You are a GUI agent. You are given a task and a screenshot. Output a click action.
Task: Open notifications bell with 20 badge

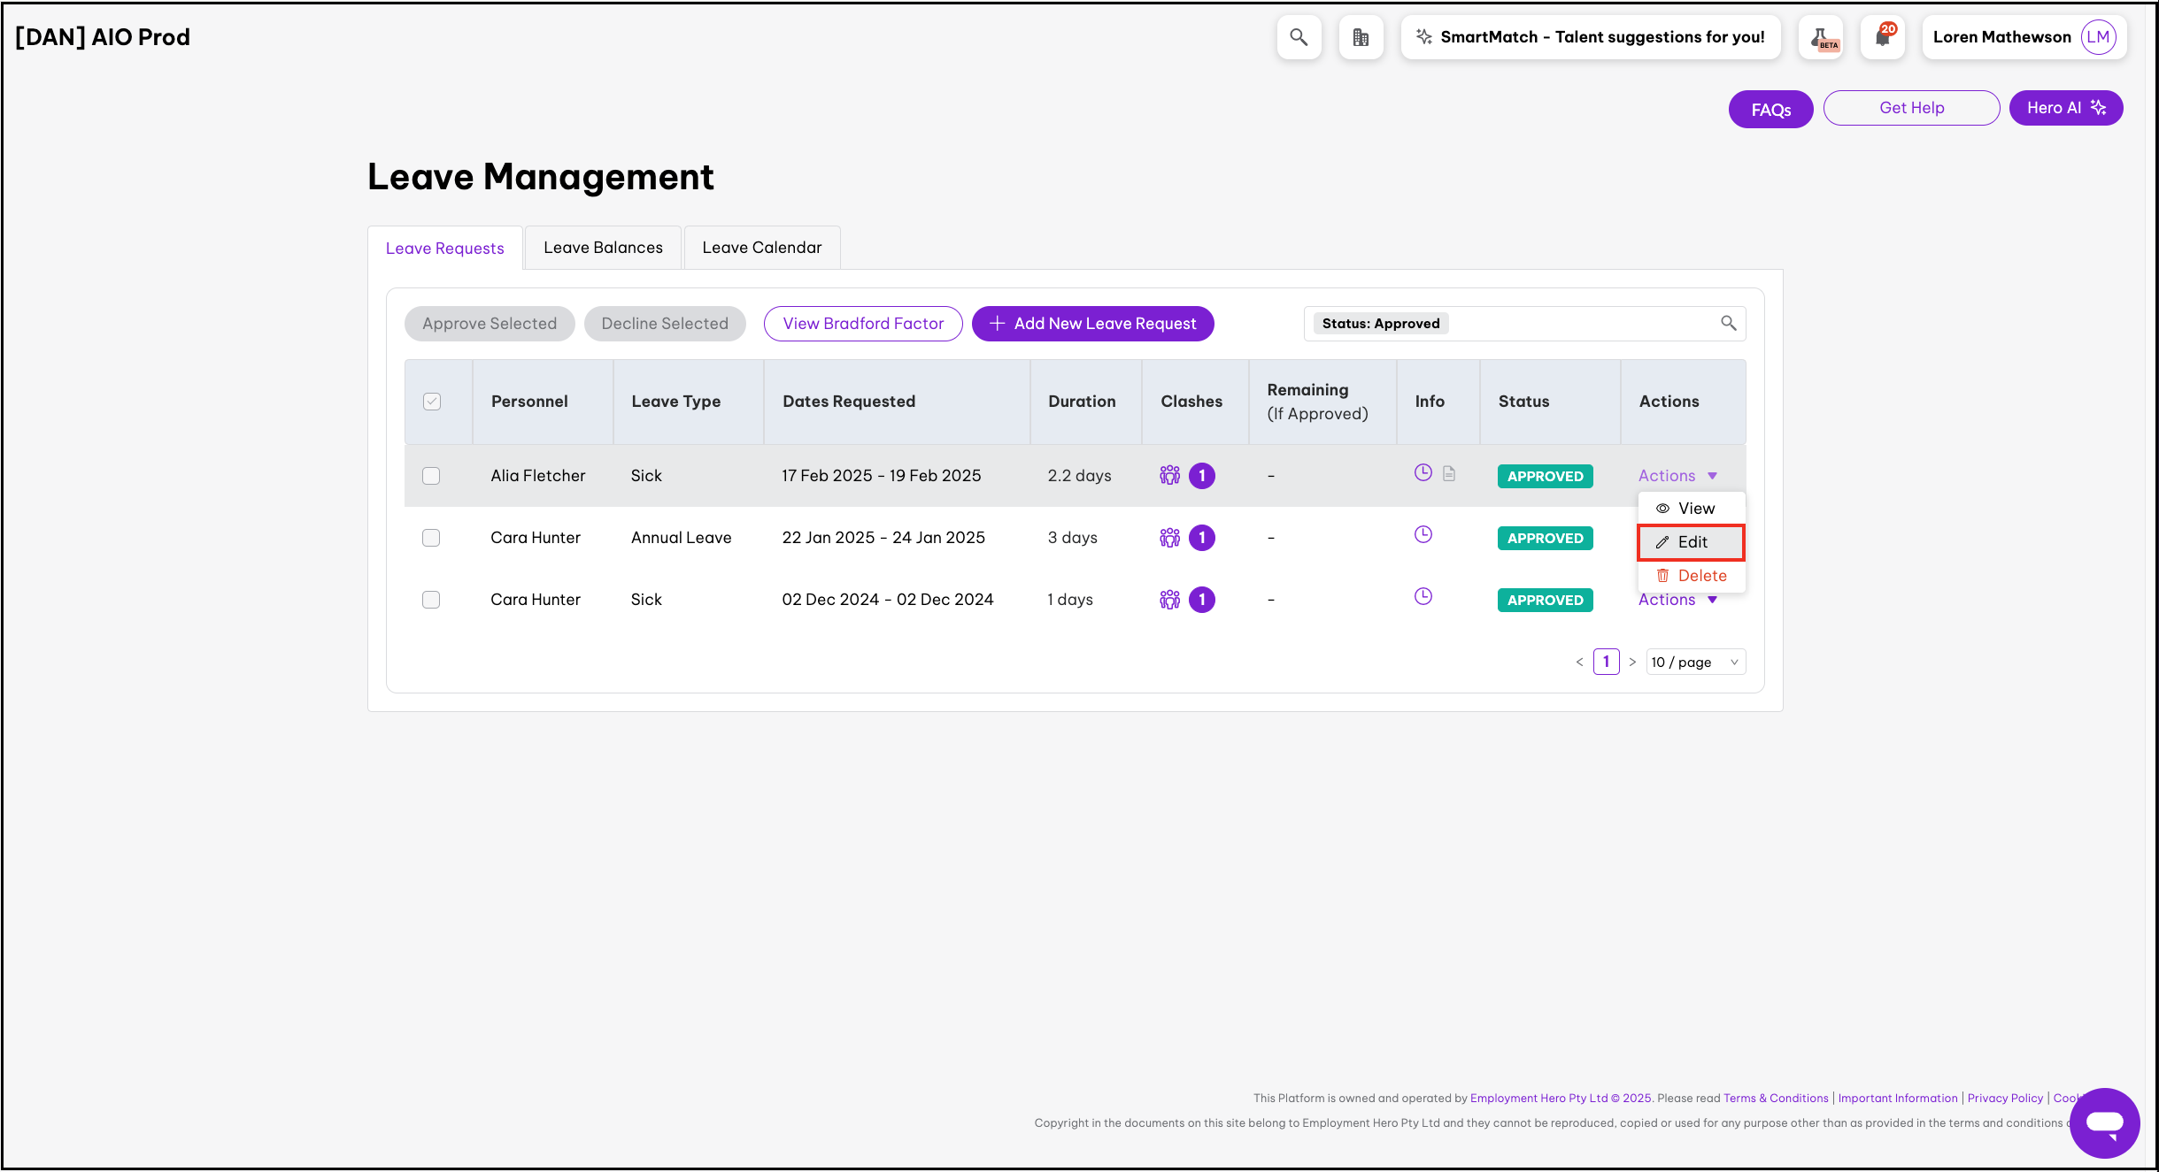1882,37
